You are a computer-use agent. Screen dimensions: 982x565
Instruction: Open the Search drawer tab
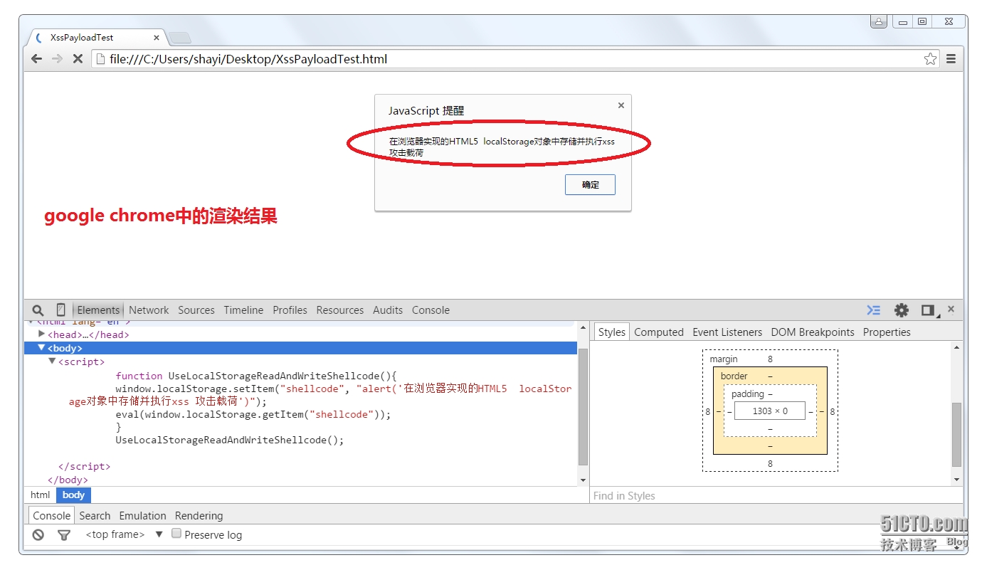95,516
